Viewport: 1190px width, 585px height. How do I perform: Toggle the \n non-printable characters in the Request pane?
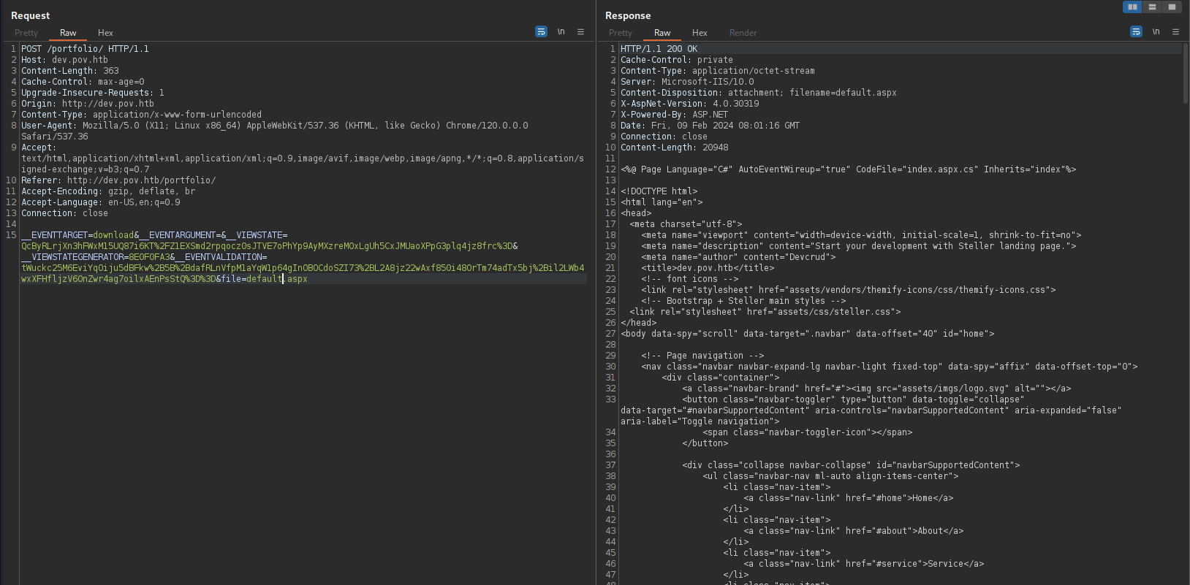(x=561, y=31)
